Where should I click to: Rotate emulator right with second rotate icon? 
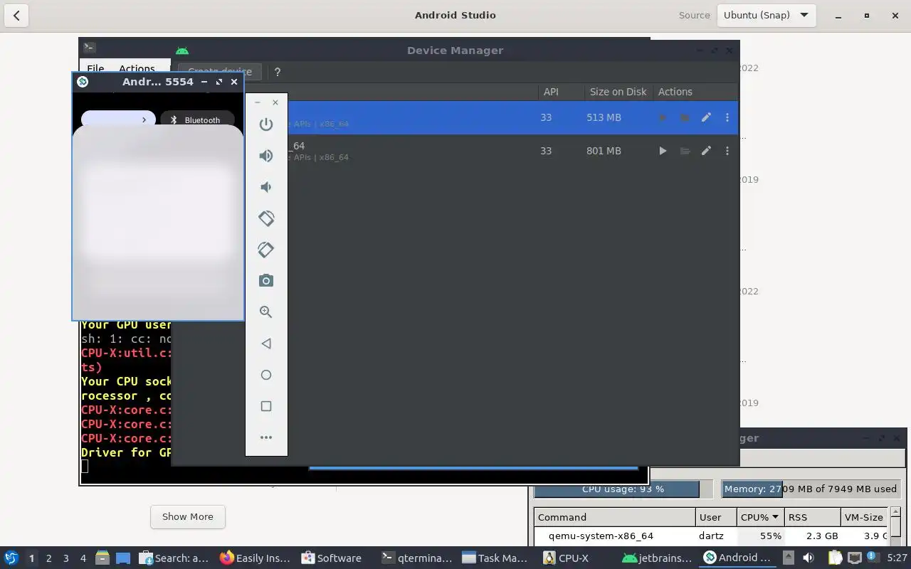[266, 250]
